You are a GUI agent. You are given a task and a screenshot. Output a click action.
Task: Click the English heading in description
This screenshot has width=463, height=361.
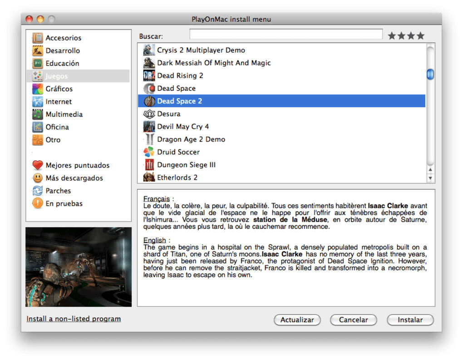click(x=155, y=240)
